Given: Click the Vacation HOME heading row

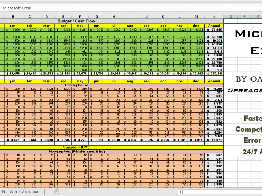Looking at the screenshot, I should pos(76,147).
